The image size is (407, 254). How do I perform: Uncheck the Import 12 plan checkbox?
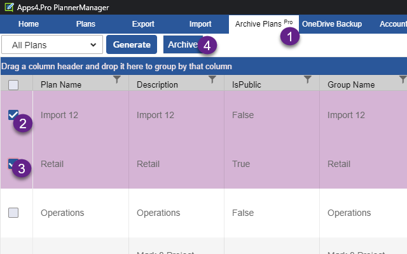pyautogui.click(x=13, y=115)
